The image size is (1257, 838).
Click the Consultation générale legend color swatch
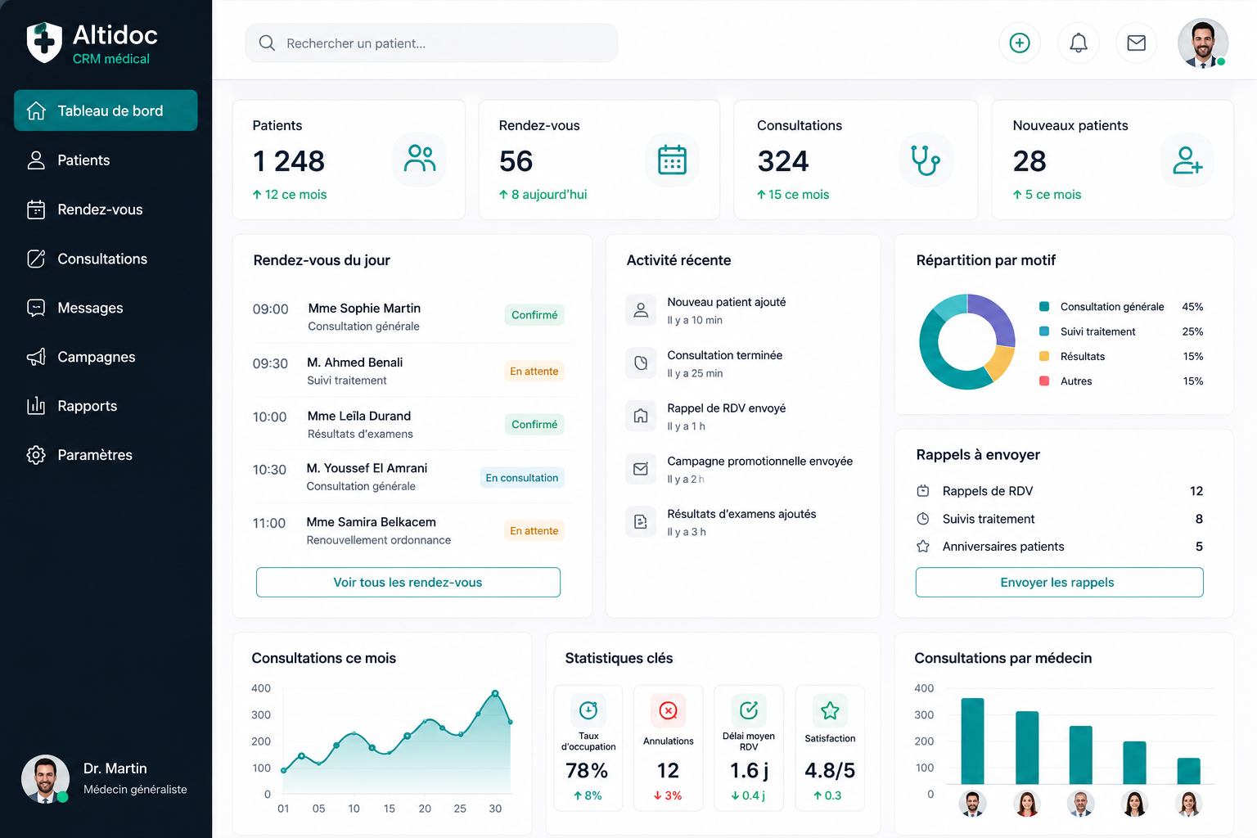point(1044,307)
